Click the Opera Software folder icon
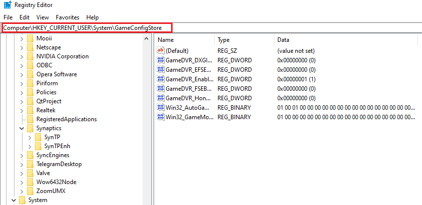Screen dimensions: 422x205 pyautogui.click(x=30, y=74)
